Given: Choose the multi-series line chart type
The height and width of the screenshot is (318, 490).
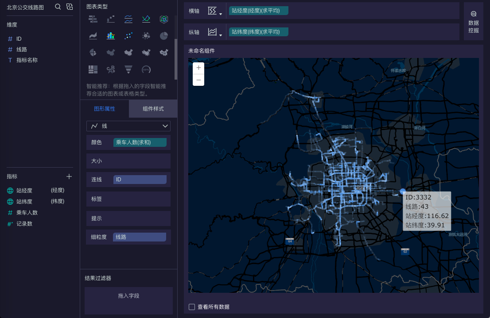Looking at the screenshot, I should [128, 19].
